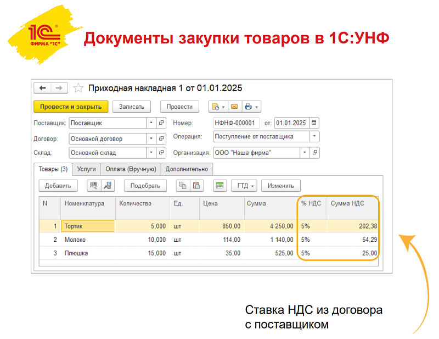Click quantity 10,000 in Молоко row
Image resolution: width=439 pixels, height=339 pixels.
[x=143, y=240]
